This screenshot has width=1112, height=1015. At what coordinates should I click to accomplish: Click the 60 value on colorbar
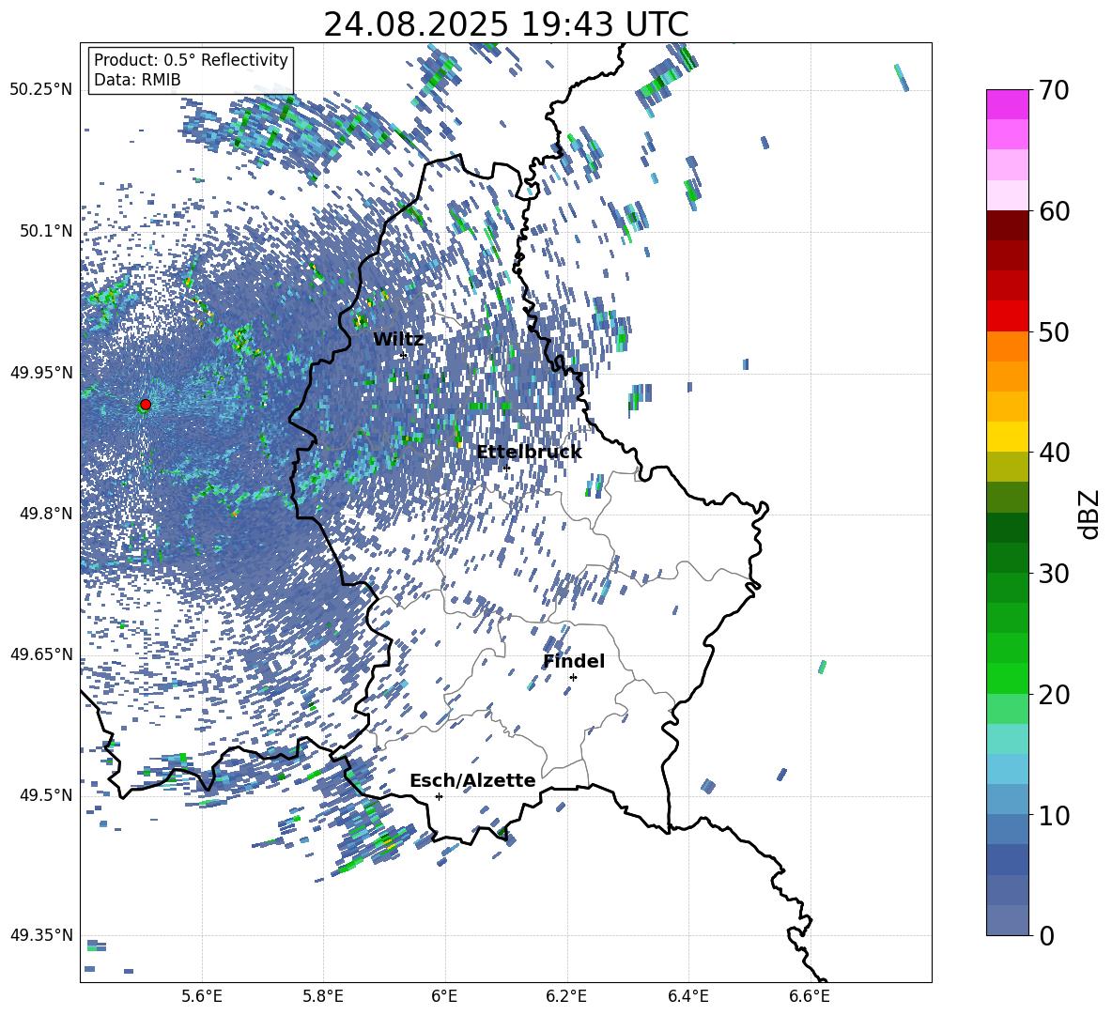tap(1054, 211)
